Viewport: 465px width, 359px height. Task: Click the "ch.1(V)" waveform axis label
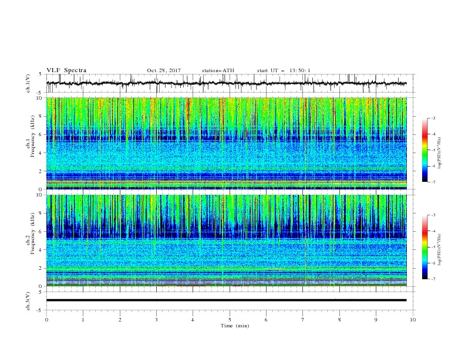click(28, 83)
